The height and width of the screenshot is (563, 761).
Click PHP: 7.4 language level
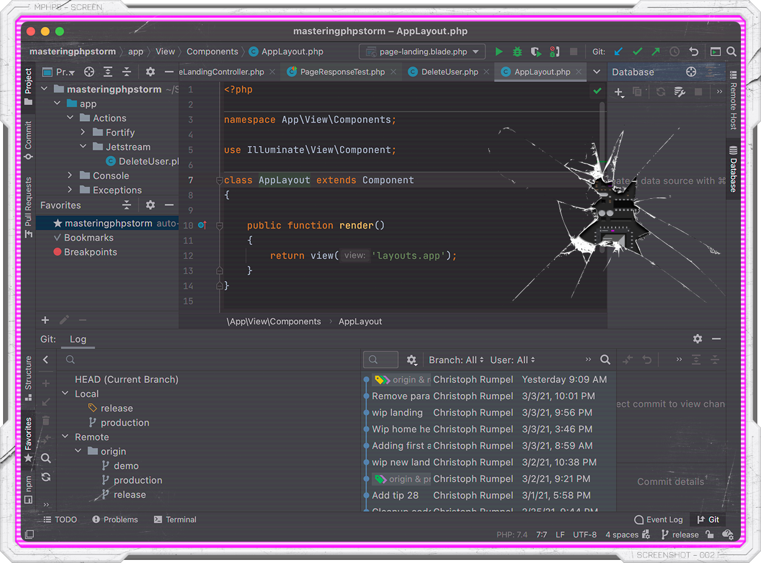click(512, 535)
